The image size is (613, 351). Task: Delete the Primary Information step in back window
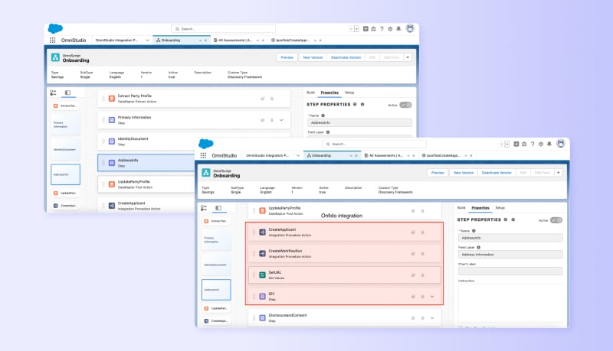tap(272, 120)
